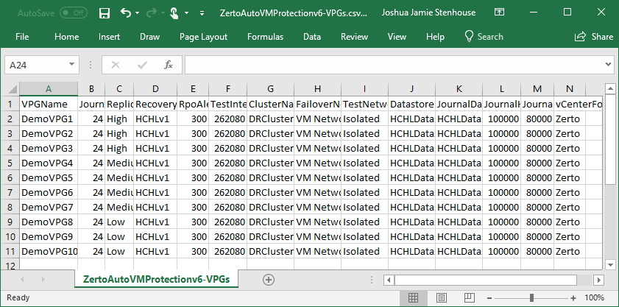Click Low cell in DemoVPG8 row
This screenshot has height=307, width=619.
coord(119,222)
